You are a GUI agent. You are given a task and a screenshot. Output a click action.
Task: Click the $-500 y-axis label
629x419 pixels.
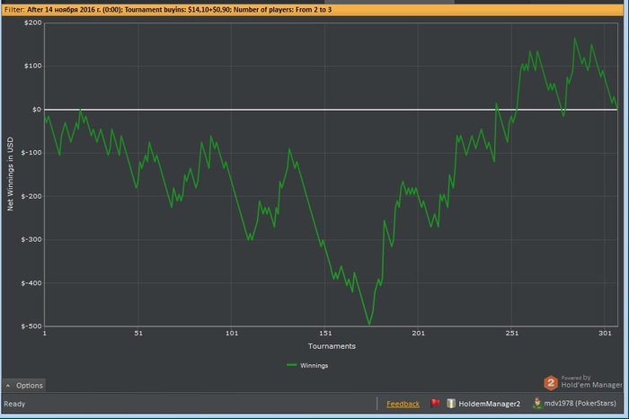click(31, 326)
